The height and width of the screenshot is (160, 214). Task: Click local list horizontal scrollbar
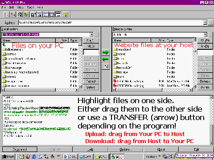click(40, 90)
